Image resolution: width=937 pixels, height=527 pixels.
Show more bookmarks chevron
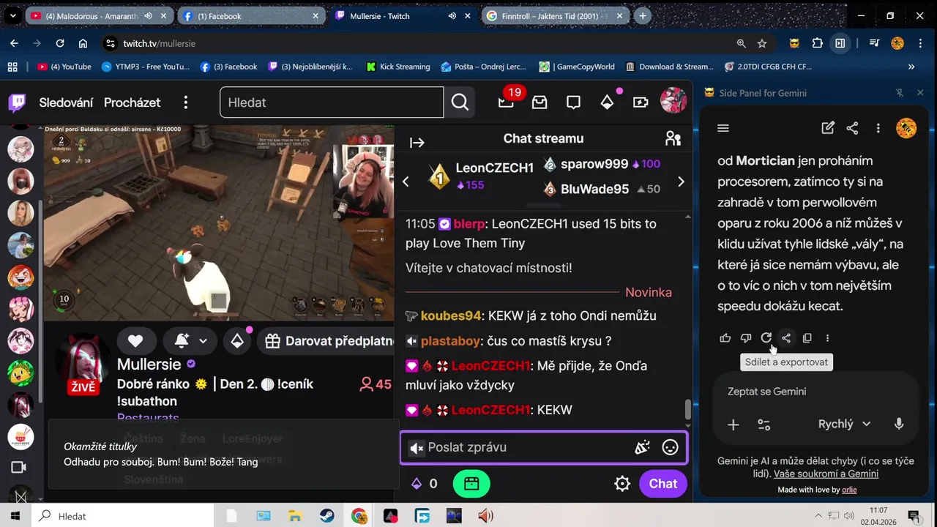(911, 67)
